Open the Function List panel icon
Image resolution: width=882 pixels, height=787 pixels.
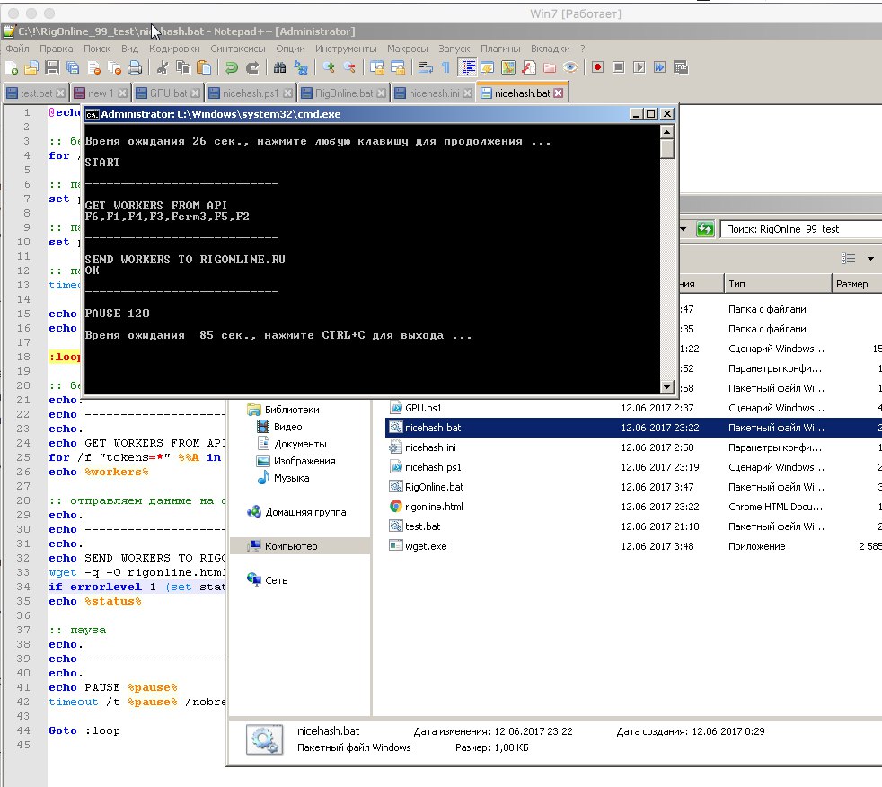coord(529,67)
